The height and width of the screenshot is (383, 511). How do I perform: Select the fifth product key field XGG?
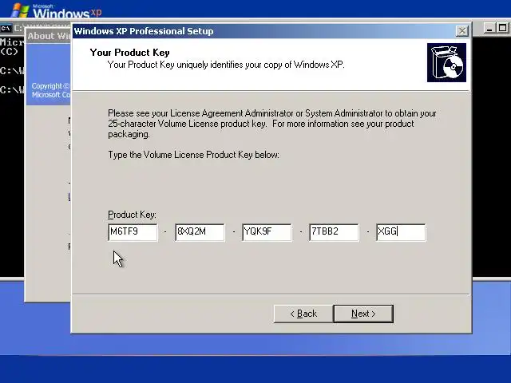tap(401, 232)
